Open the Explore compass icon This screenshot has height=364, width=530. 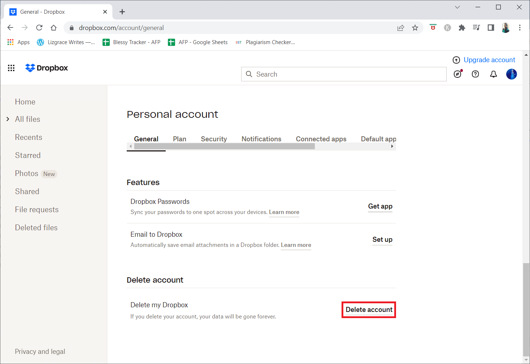457,74
